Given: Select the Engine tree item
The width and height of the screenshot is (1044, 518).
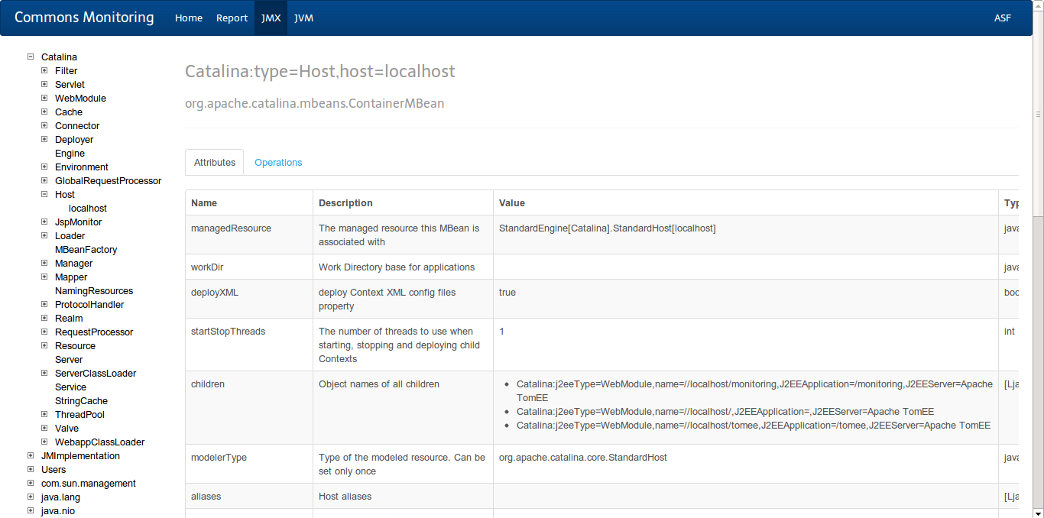Looking at the screenshot, I should click(70, 153).
